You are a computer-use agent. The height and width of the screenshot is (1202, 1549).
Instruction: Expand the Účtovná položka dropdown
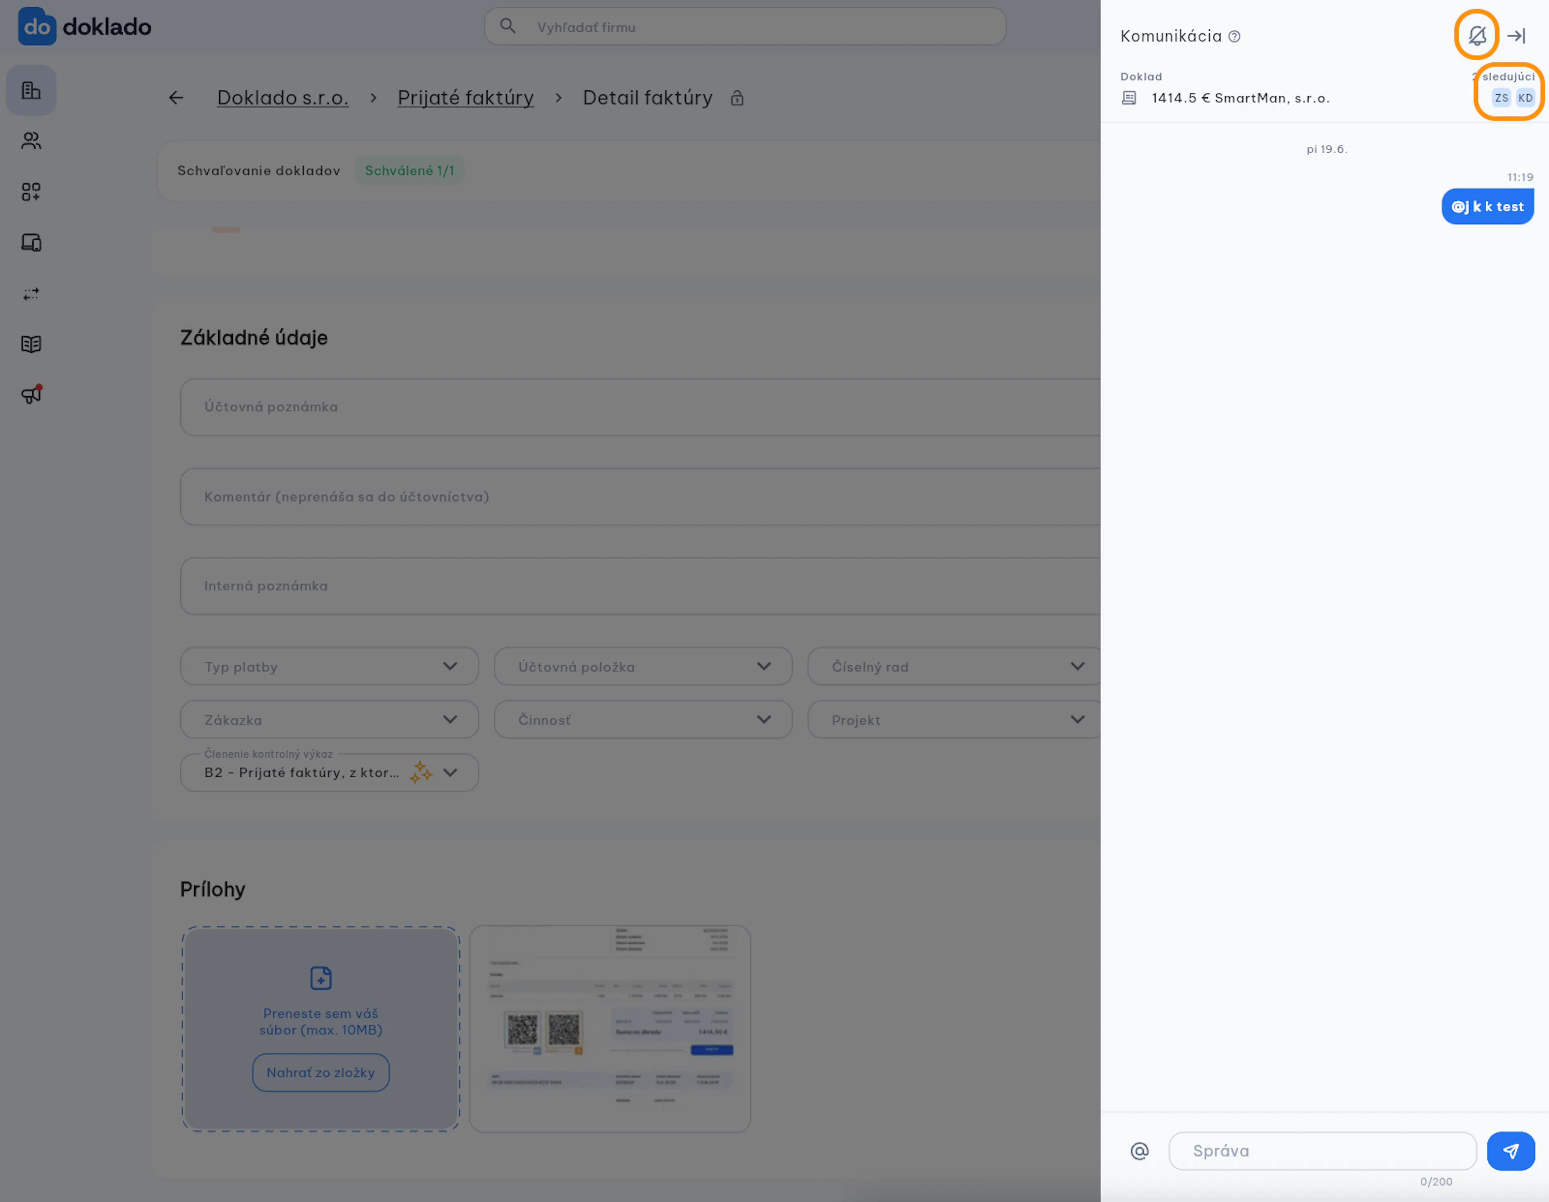click(643, 667)
